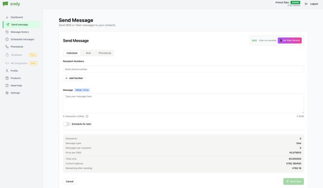Click the user name Primož Šilec
Image resolution: width=323 pixels, height=188 pixels.
point(282,3)
